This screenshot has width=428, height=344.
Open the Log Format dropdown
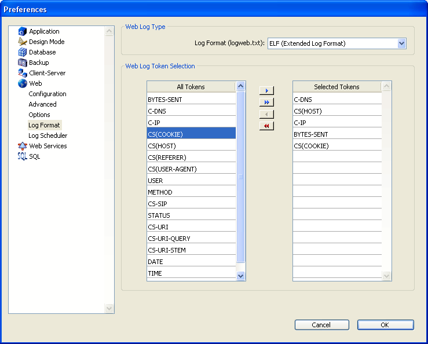click(x=401, y=43)
